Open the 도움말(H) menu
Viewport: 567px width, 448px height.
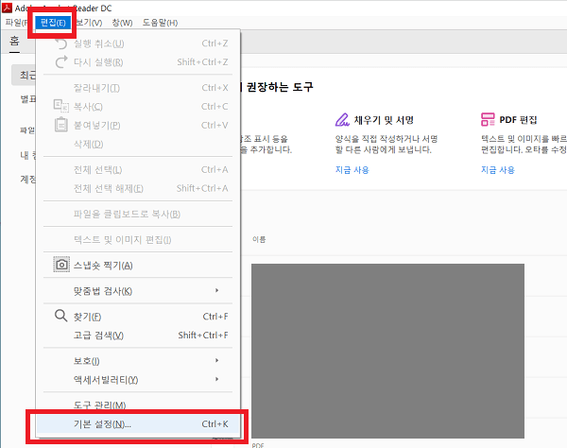click(x=160, y=23)
